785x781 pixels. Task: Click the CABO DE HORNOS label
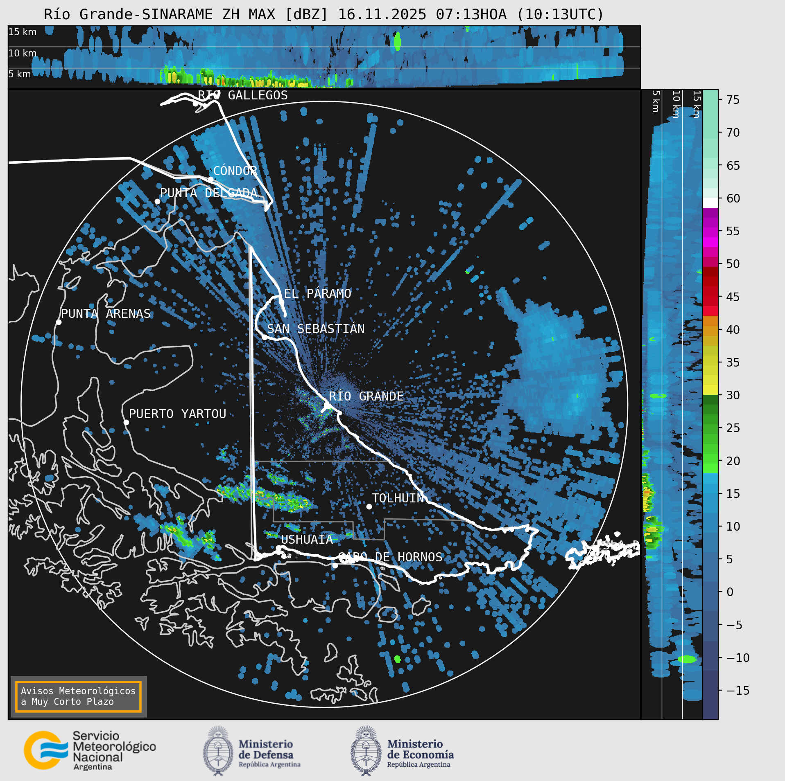pyautogui.click(x=390, y=557)
